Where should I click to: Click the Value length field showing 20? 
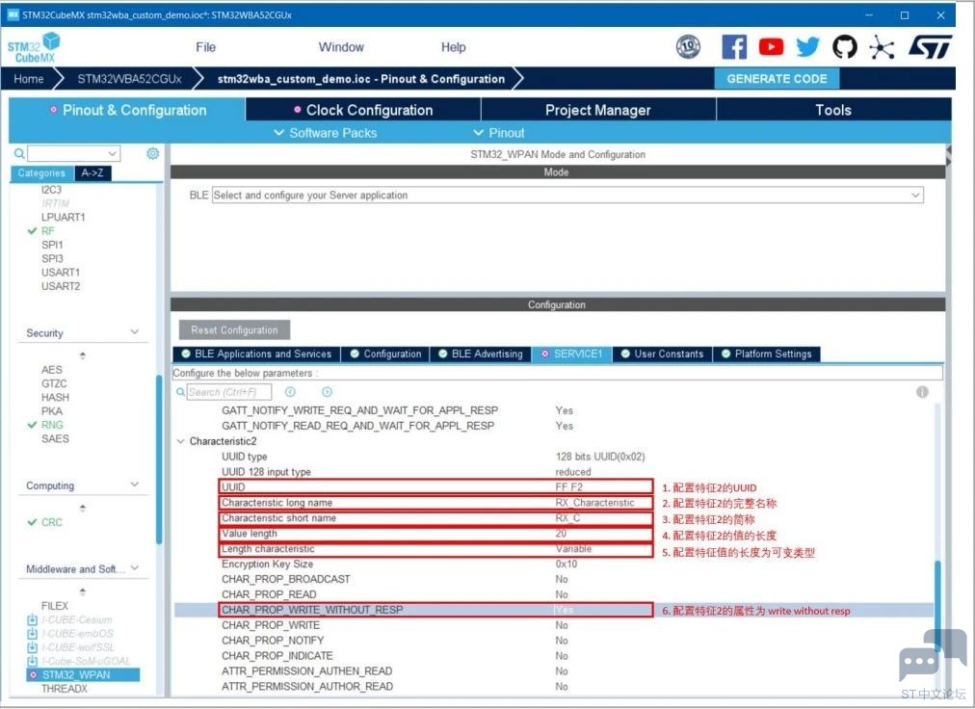point(561,534)
